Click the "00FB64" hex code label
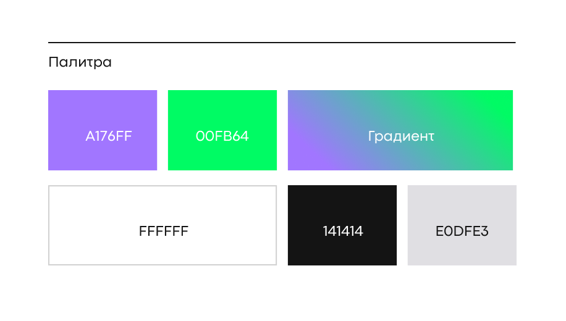The image size is (566, 321). [x=222, y=136]
